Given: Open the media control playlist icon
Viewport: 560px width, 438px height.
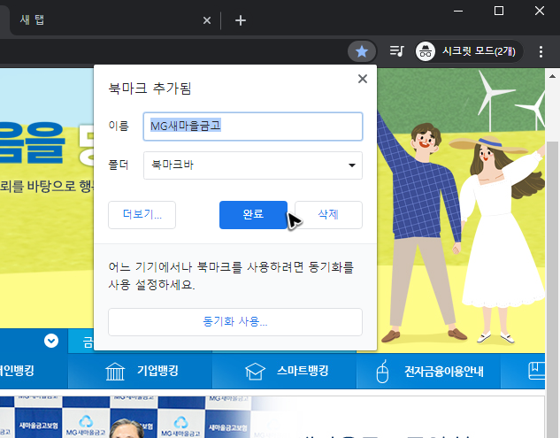Looking at the screenshot, I should (x=397, y=51).
